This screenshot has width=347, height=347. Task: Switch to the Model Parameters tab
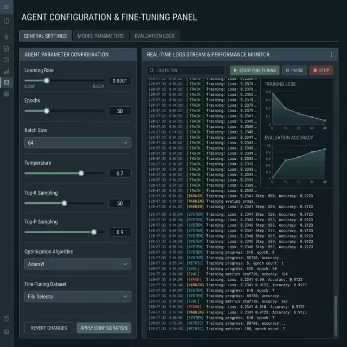point(101,36)
